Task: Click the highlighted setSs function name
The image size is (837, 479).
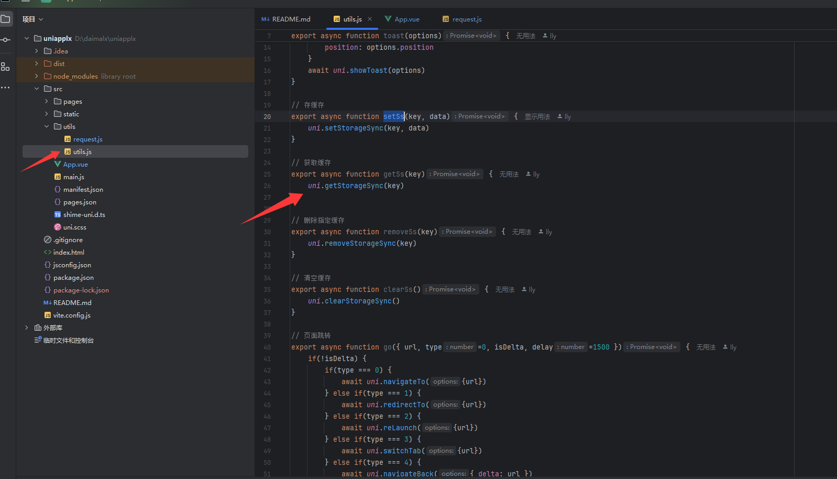Action: 393,116
